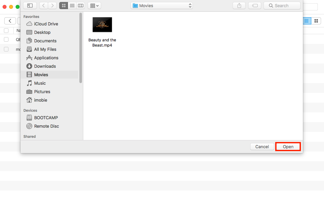324x200 pixels.
Task: Switch dialog to column view
Action: tap(81, 6)
